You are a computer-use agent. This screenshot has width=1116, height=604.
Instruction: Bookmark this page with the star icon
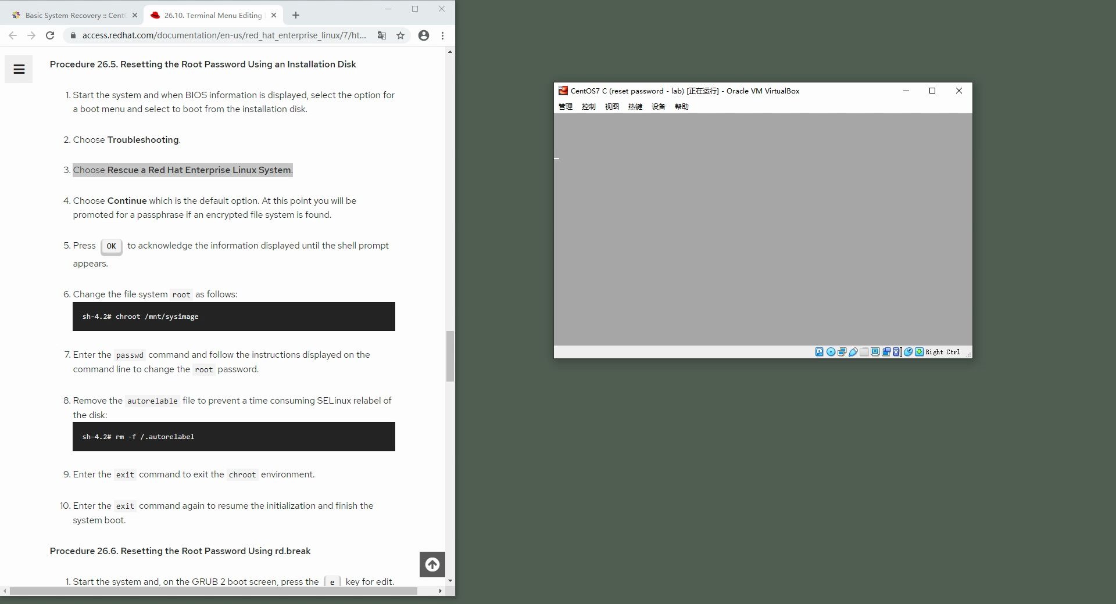point(400,35)
